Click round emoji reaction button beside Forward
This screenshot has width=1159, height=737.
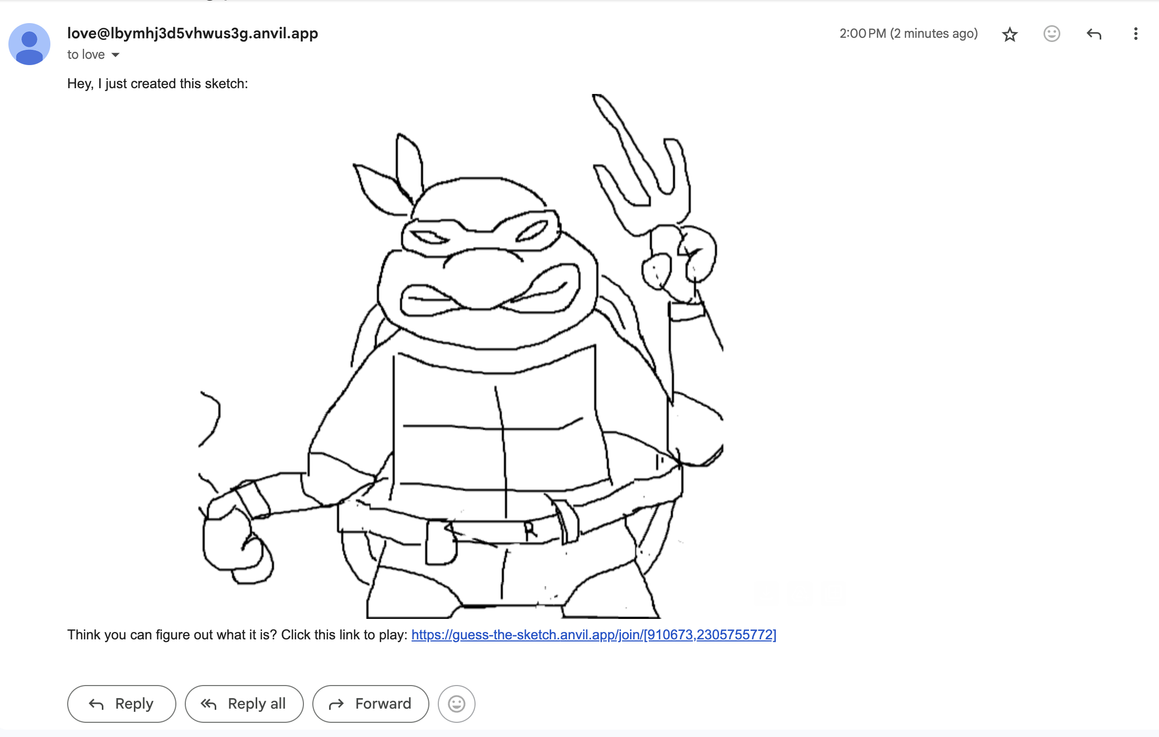click(456, 704)
